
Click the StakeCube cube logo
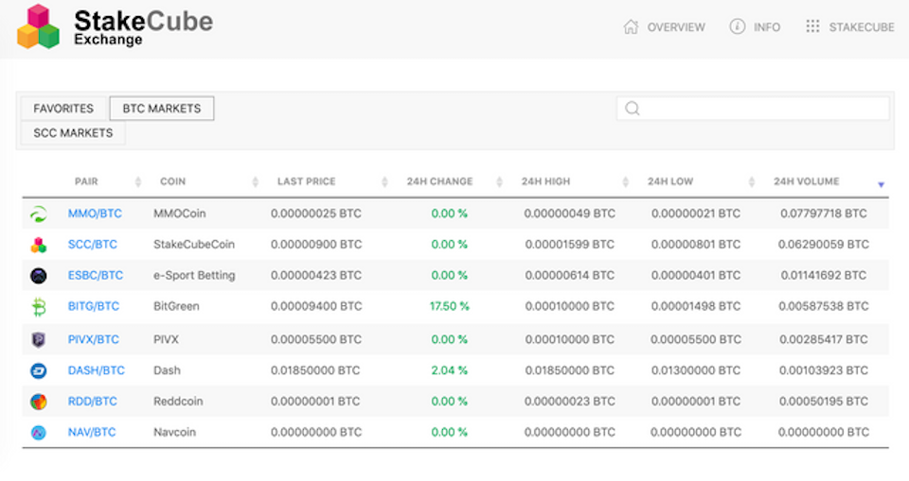(x=38, y=26)
